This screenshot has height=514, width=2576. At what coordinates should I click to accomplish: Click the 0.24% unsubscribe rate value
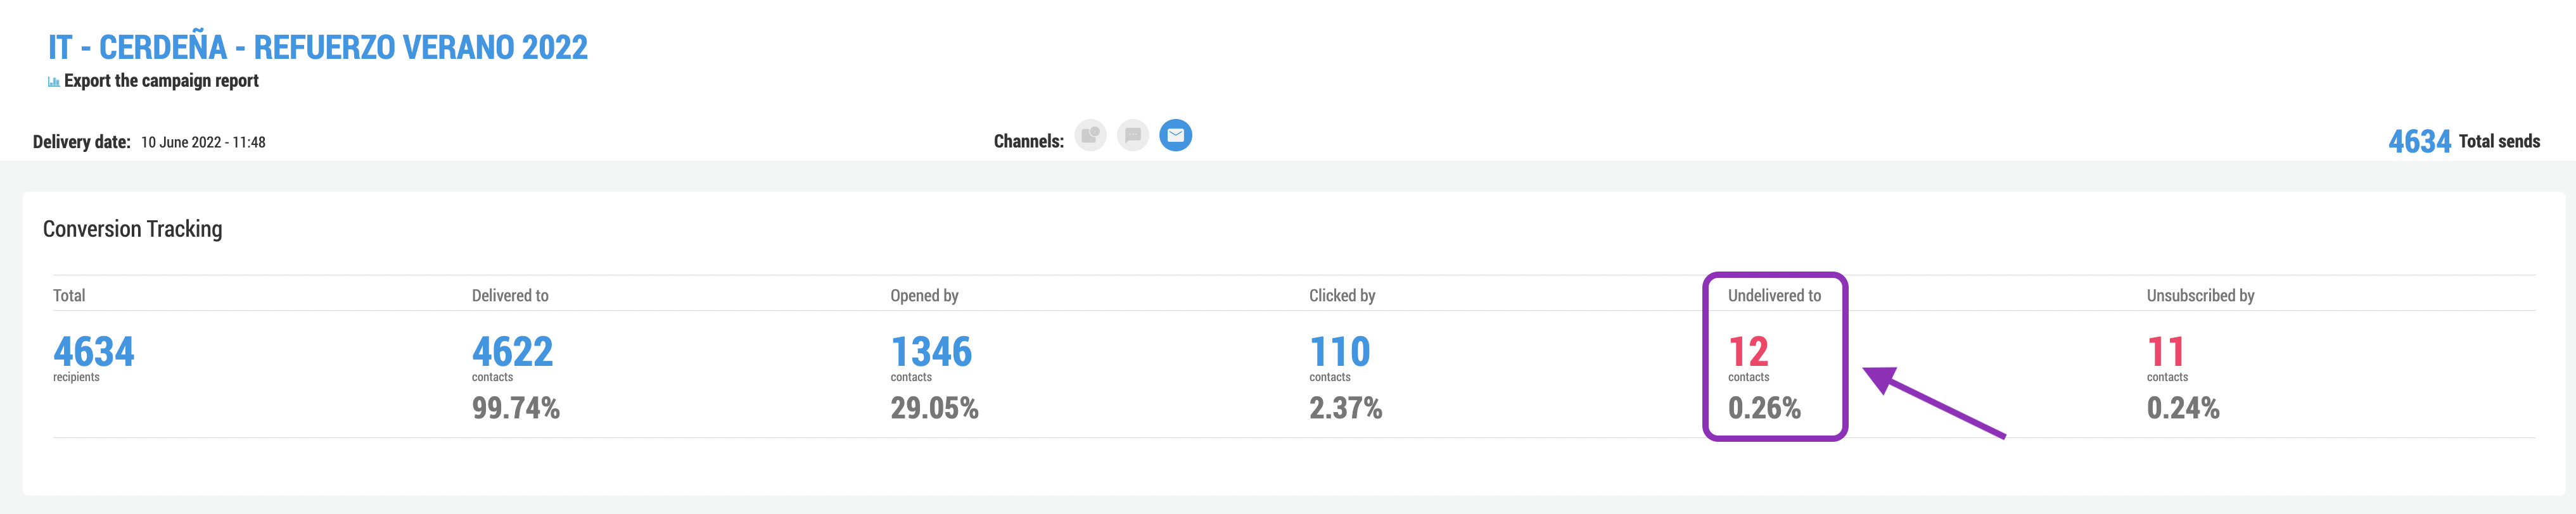pos(2182,408)
